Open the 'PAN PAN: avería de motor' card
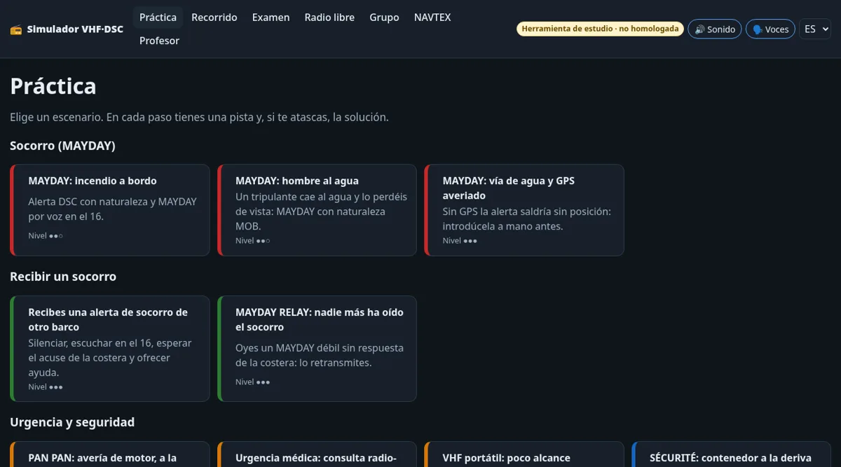Image resolution: width=841 pixels, height=467 pixels. click(x=110, y=454)
